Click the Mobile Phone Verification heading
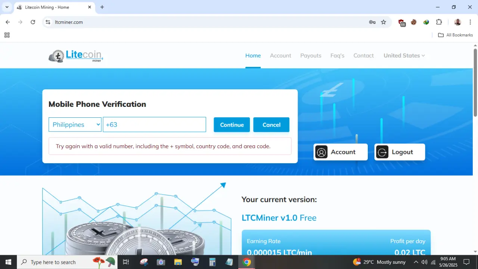 (x=97, y=104)
